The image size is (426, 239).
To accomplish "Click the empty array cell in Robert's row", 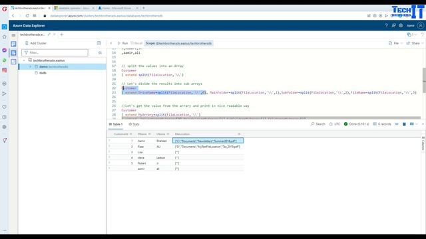I will (177, 163).
